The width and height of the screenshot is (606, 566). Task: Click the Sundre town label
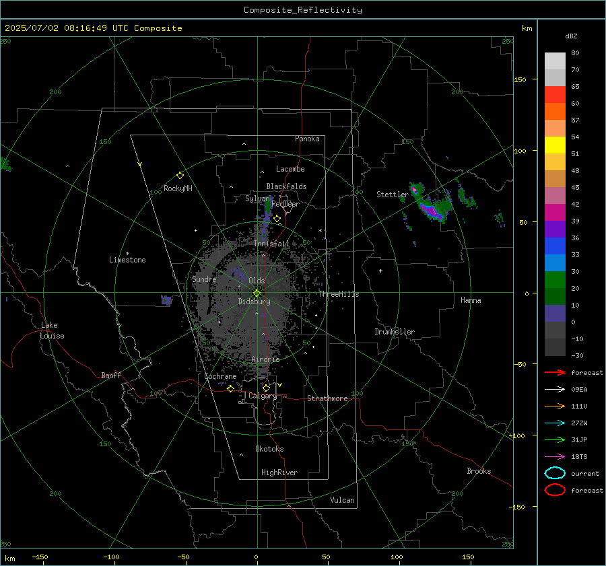(x=204, y=279)
